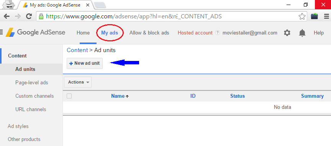Screen dimensions: 331x146
Task: Click the Summary column header
Action: [313, 96]
